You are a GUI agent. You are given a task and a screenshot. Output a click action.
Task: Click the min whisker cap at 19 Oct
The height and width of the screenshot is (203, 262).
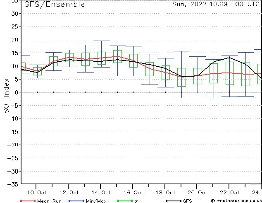182,98
